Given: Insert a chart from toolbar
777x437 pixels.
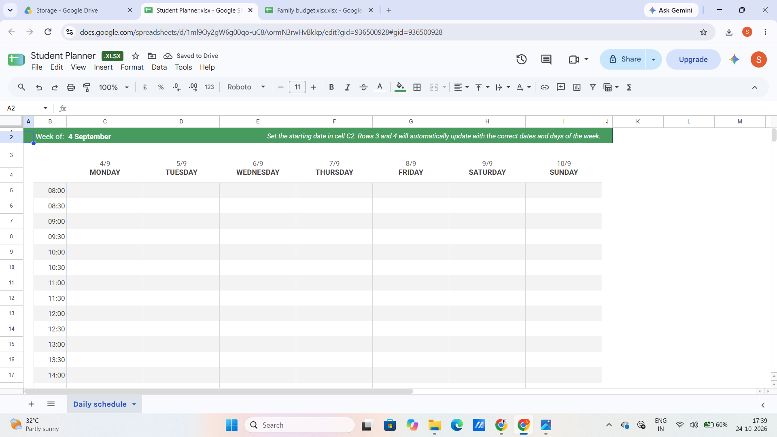Looking at the screenshot, I should coord(577,87).
